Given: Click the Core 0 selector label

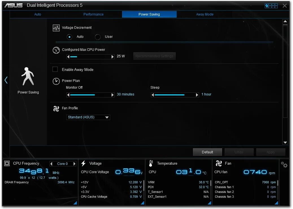Looking at the screenshot, I should [62, 164].
